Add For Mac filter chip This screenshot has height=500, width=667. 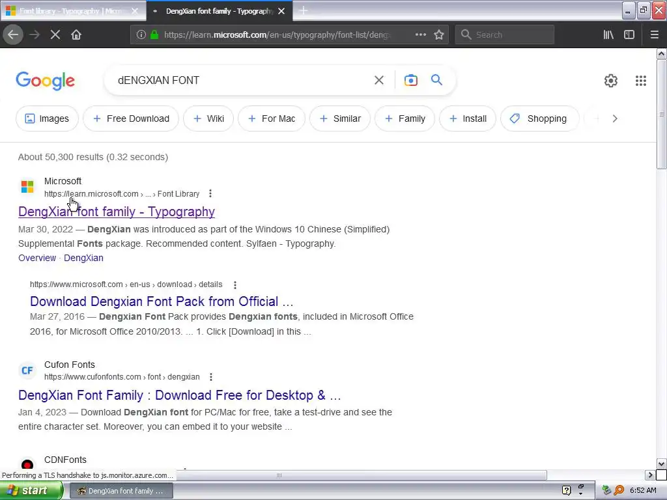pyautogui.click(x=272, y=118)
